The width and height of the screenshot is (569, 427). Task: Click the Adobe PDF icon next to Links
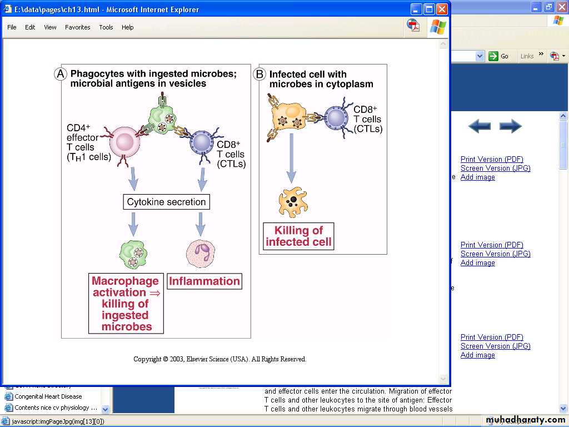tap(554, 56)
